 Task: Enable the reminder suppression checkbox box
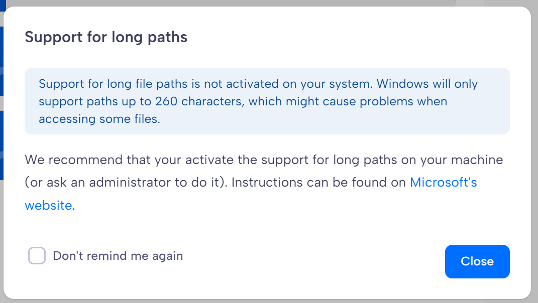[37, 256]
